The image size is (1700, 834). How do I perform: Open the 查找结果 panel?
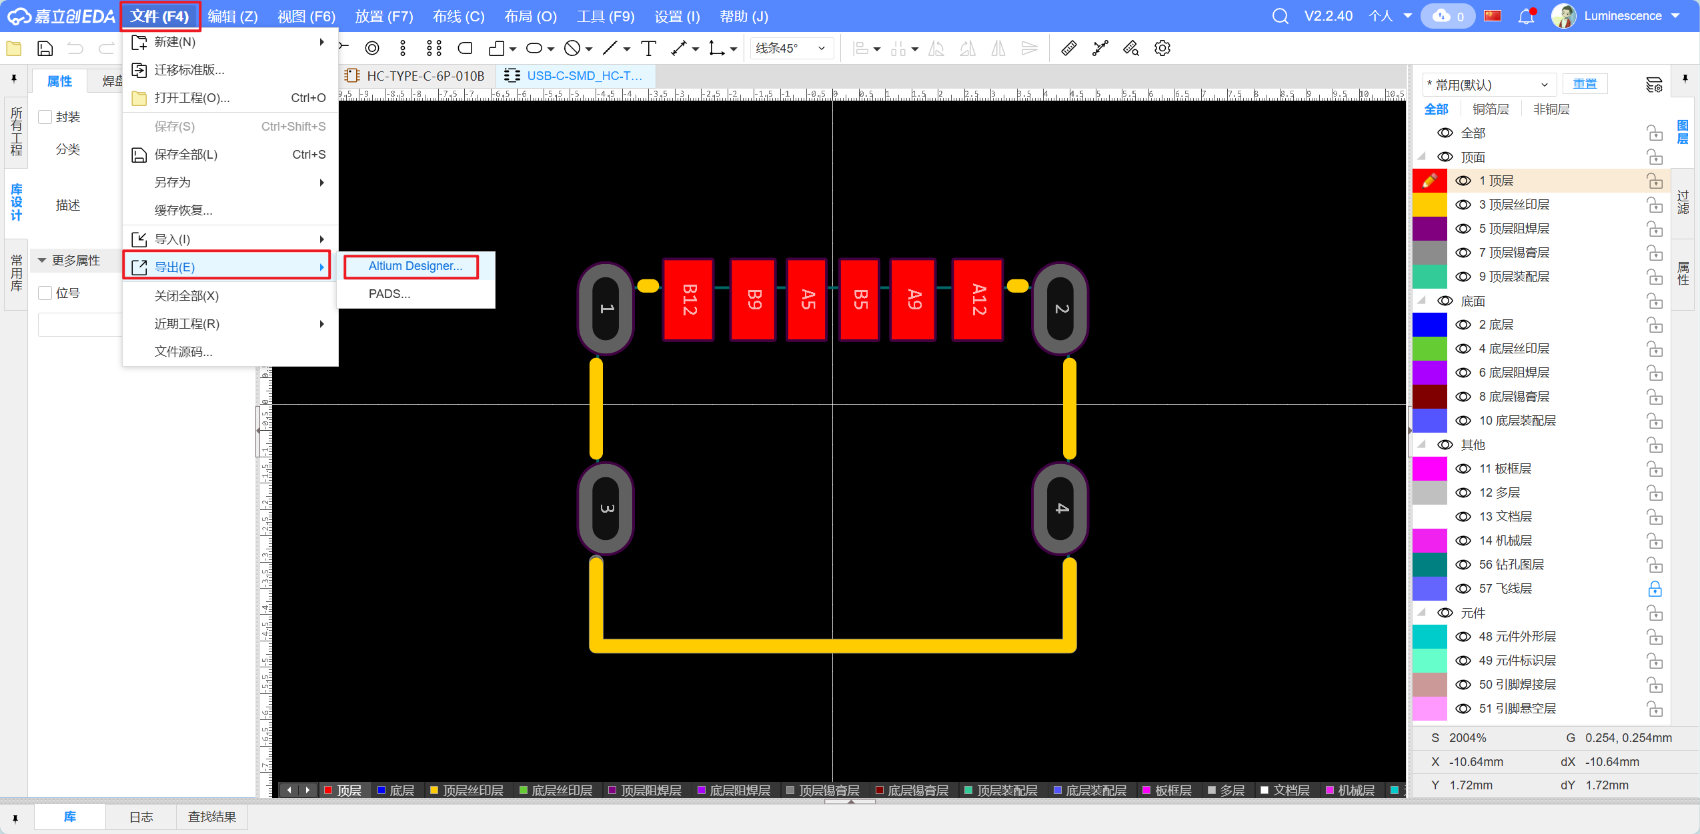(x=212, y=817)
